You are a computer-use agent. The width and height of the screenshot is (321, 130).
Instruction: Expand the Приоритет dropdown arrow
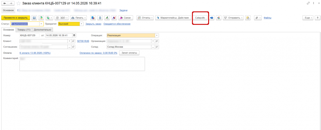pos(82,24)
